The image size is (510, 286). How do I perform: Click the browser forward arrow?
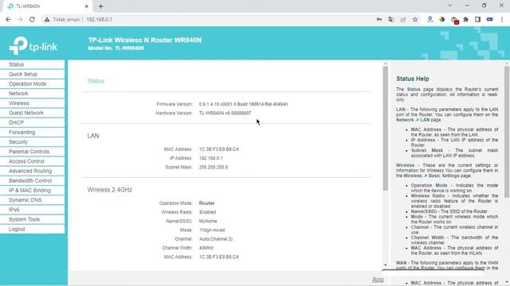click(x=20, y=19)
